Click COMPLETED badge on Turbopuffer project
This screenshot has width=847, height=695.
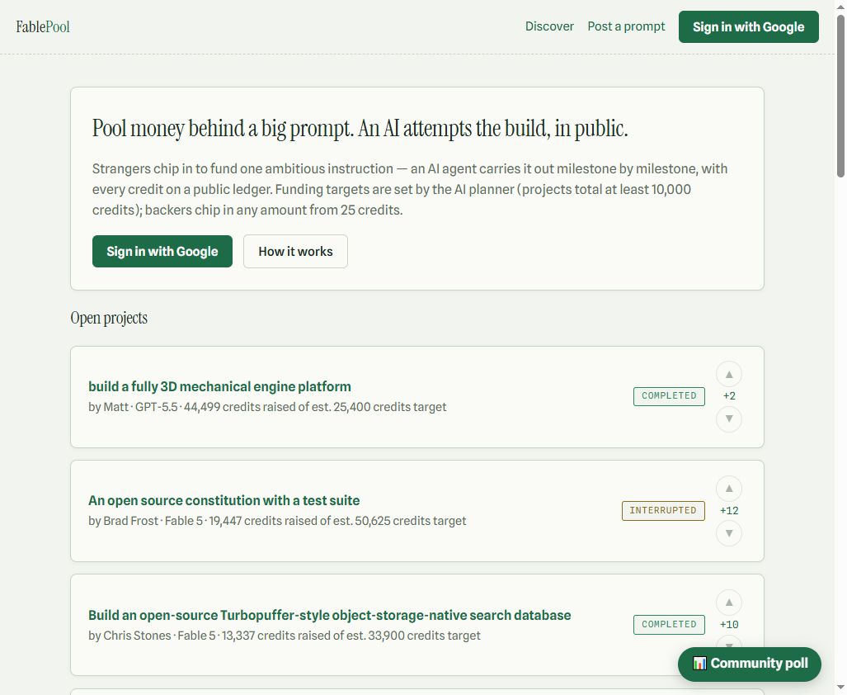(x=669, y=625)
